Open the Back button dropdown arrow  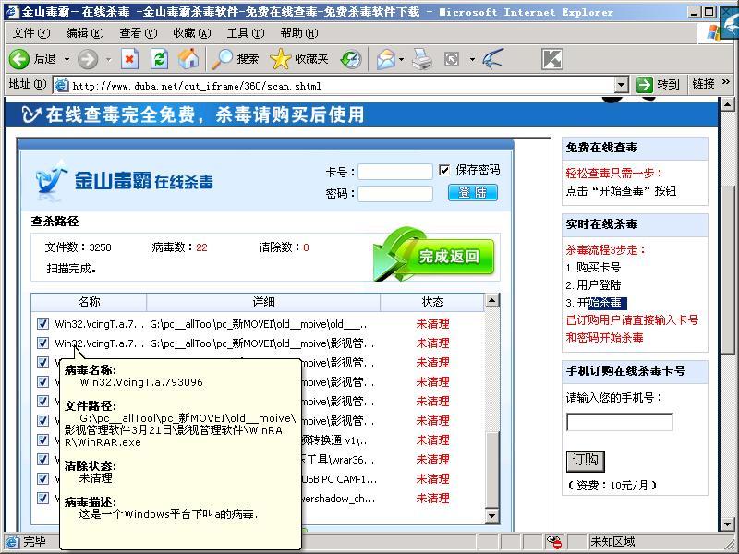click(67, 59)
